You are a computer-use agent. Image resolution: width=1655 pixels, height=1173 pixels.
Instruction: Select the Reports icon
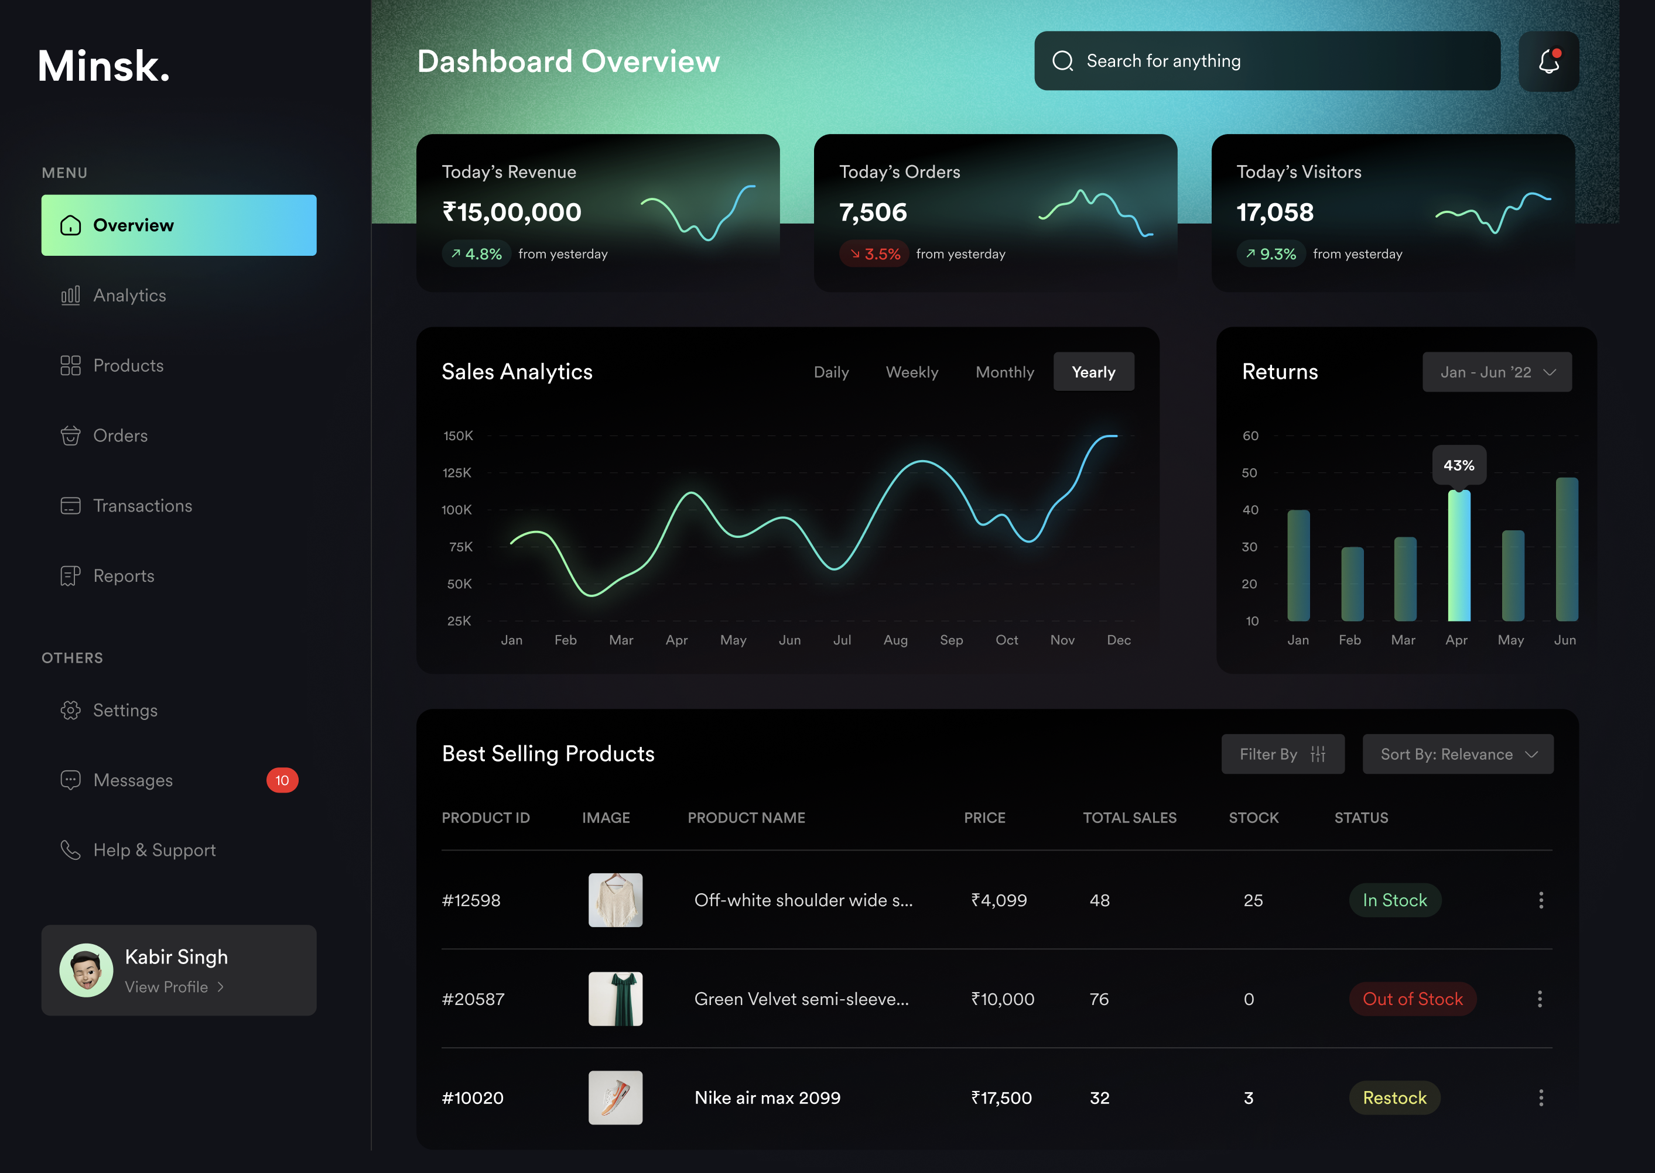coord(71,575)
